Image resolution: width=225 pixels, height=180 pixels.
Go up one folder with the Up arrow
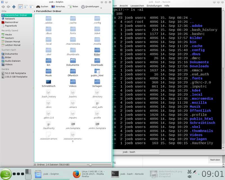(x=14, y=6)
